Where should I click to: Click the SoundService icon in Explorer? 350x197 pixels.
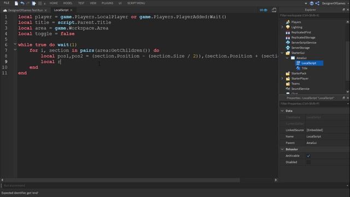(288, 89)
